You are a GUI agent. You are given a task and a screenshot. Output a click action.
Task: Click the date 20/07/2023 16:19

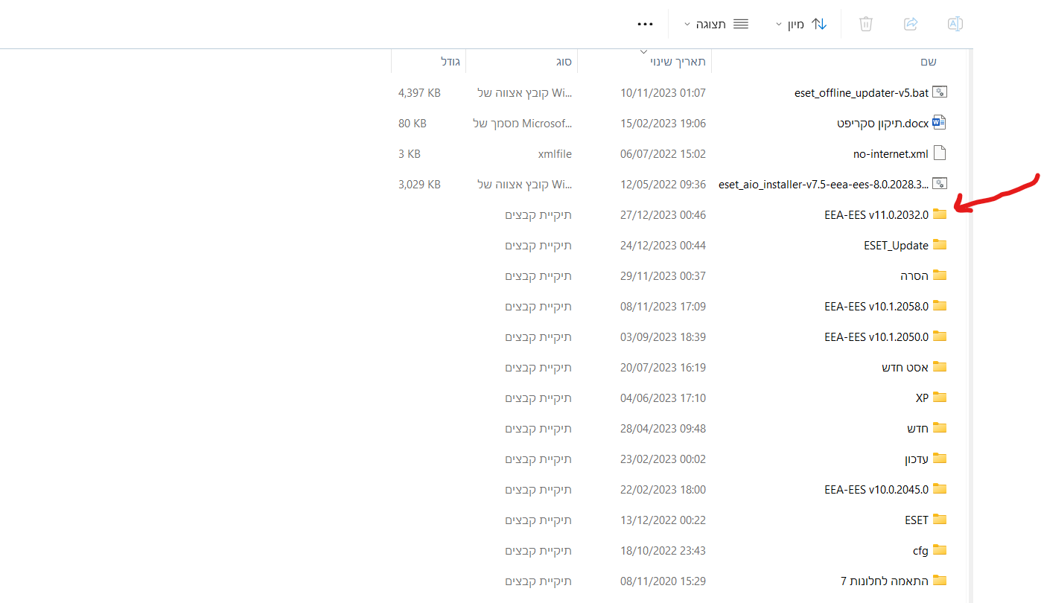(x=663, y=368)
